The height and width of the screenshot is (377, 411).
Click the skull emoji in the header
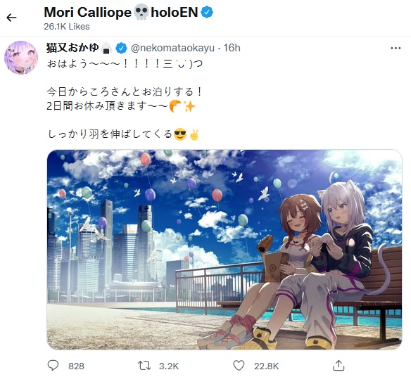click(x=141, y=13)
